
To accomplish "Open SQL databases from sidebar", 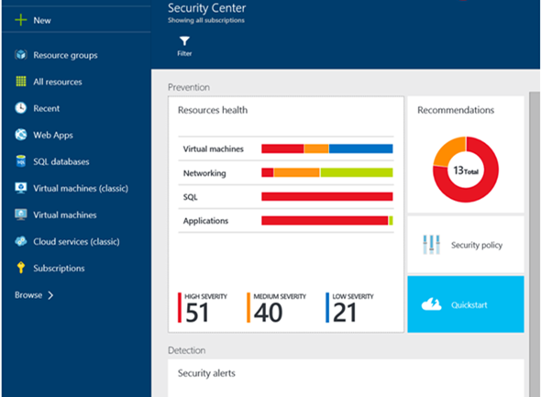I will [x=61, y=161].
